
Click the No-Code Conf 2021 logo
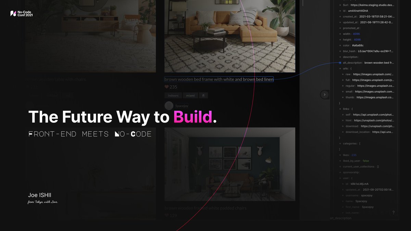pyautogui.click(x=21, y=13)
